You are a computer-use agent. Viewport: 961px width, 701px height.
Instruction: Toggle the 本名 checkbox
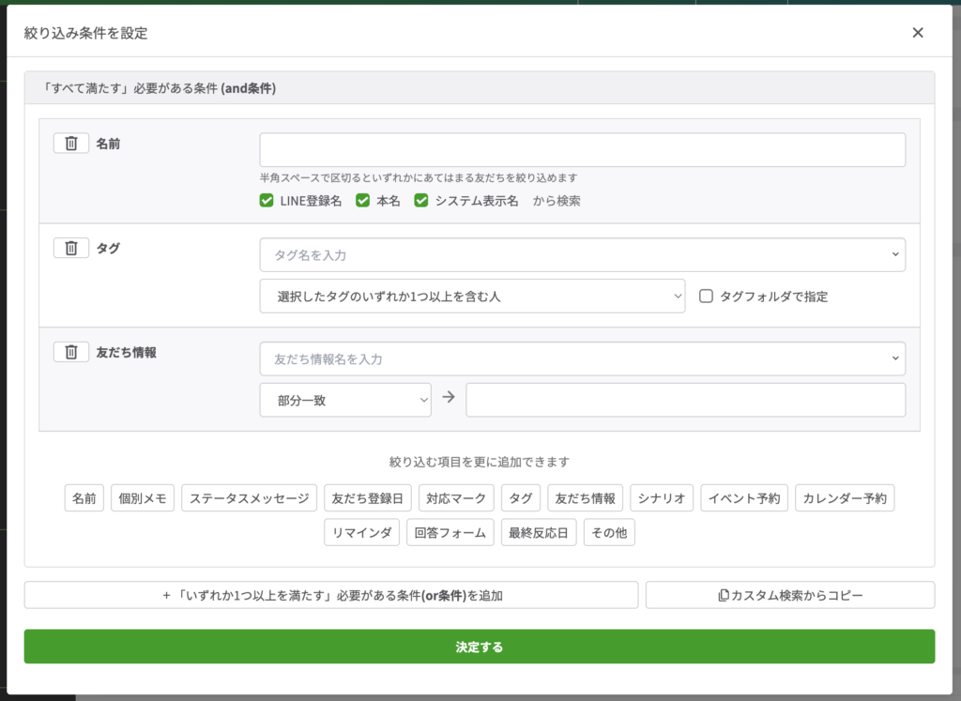tap(363, 201)
